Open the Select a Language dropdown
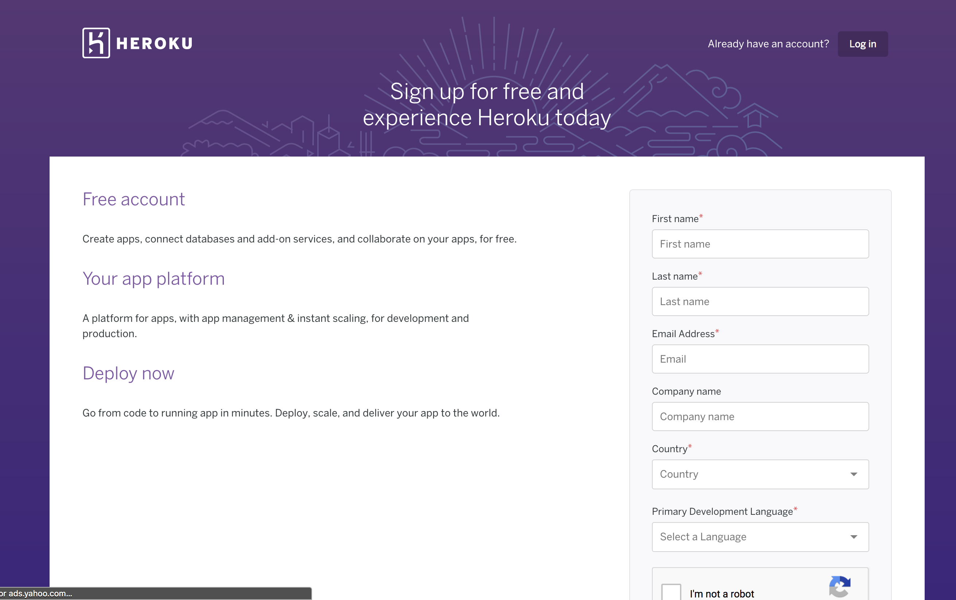Screen dimensions: 956x600 (760, 537)
